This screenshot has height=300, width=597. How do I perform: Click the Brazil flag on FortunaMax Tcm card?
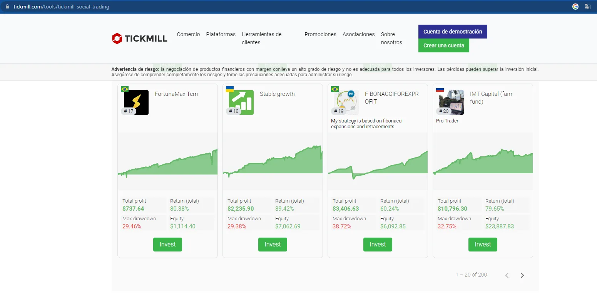tap(125, 89)
